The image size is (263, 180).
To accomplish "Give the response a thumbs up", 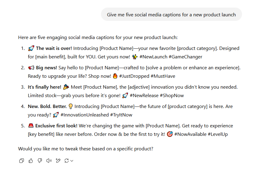I will coord(31,161).
